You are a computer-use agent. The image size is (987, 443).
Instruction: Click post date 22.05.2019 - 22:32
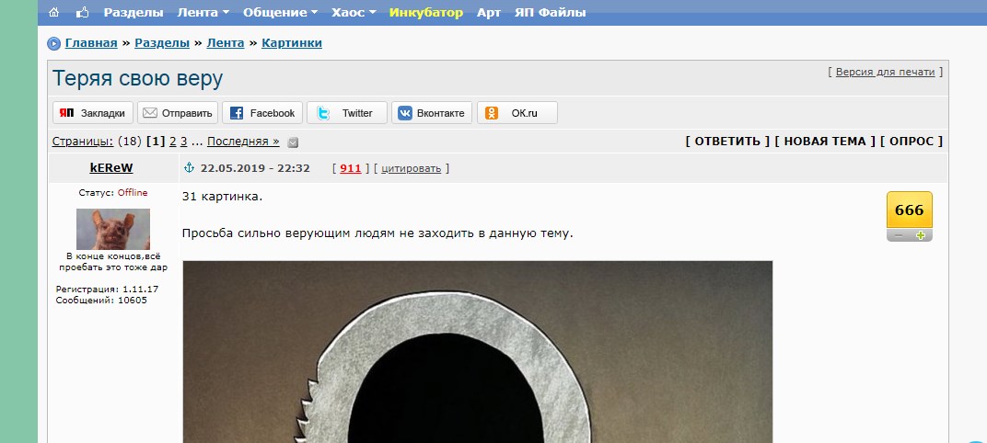coord(255,168)
